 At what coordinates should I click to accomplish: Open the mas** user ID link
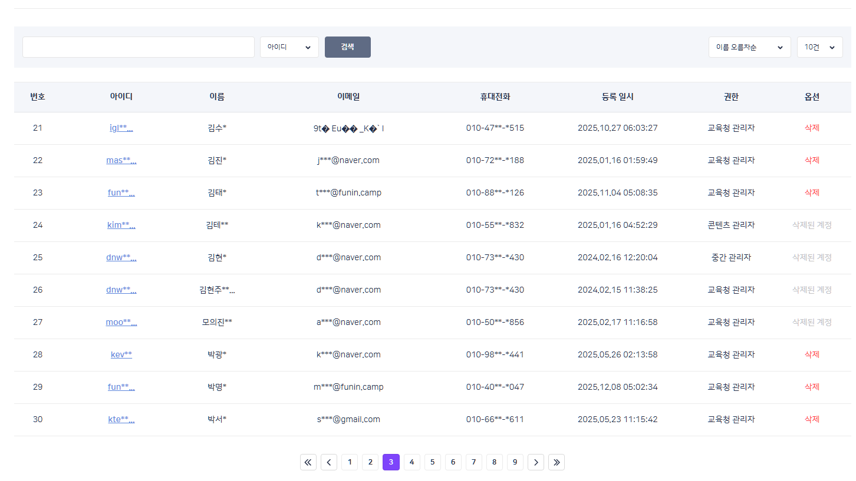(x=121, y=160)
